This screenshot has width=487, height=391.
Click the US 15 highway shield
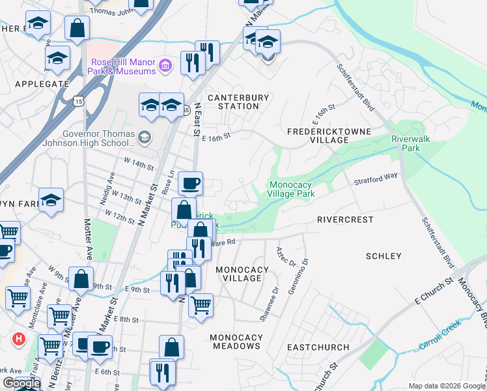[x=79, y=101]
